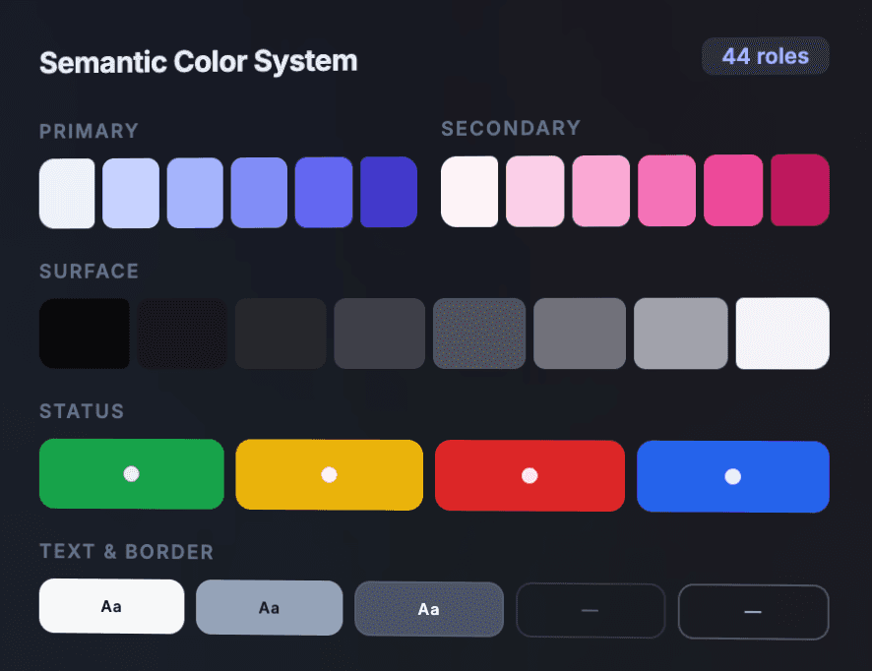This screenshot has height=671, width=872.
Task: Pick the light blue-violet third Primary swatch
Action: pos(195,193)
